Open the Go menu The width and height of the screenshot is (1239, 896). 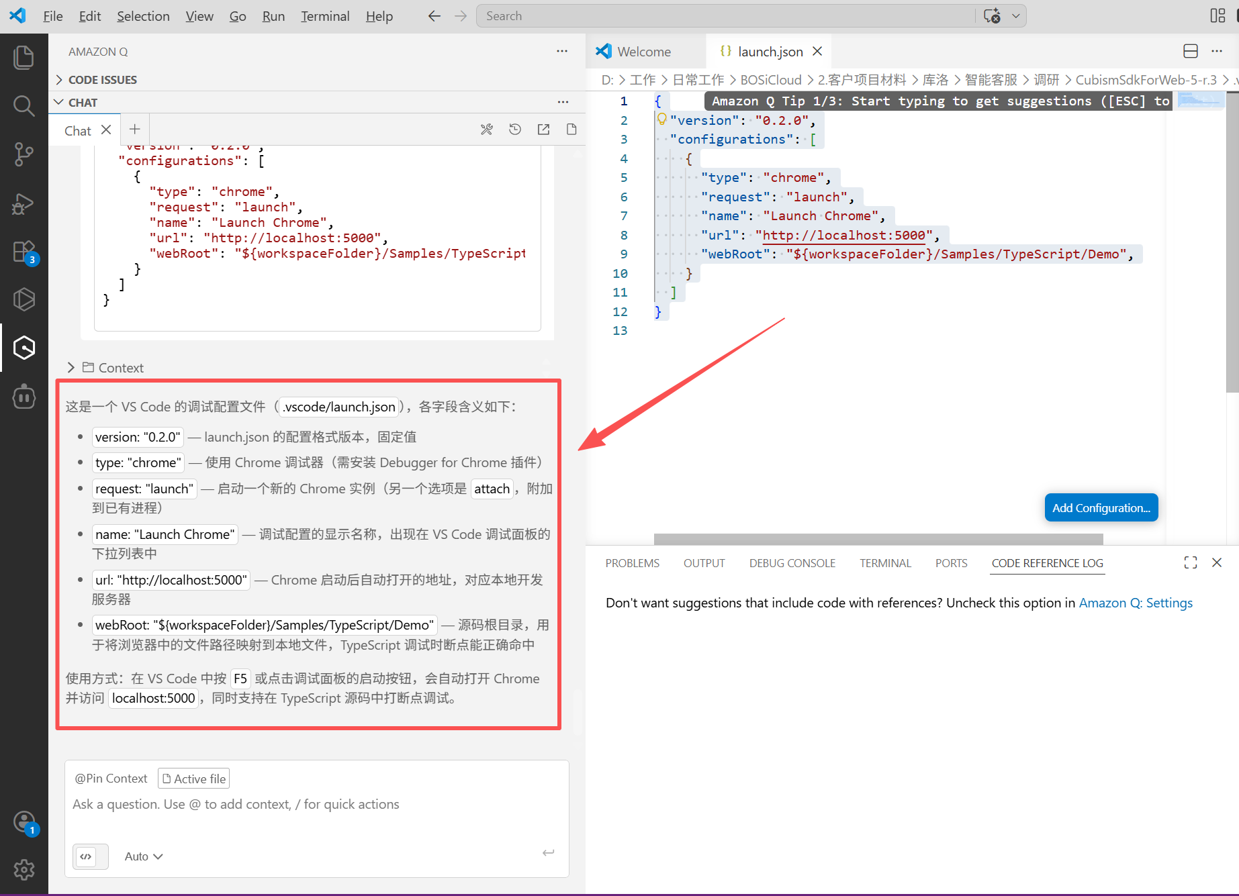238,16
